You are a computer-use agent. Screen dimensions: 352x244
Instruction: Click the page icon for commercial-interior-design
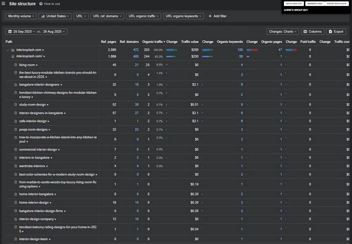tap(15, 150)
